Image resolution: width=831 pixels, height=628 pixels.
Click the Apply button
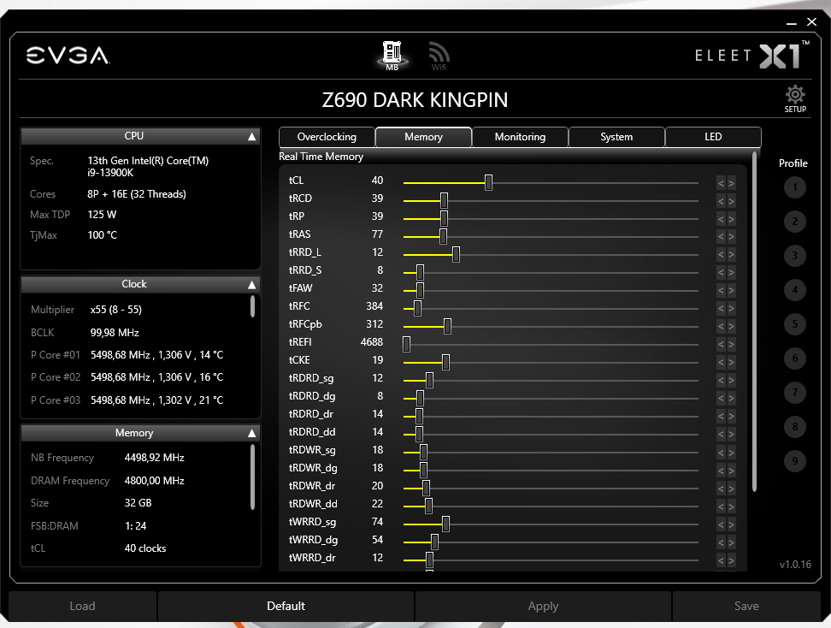543,606
